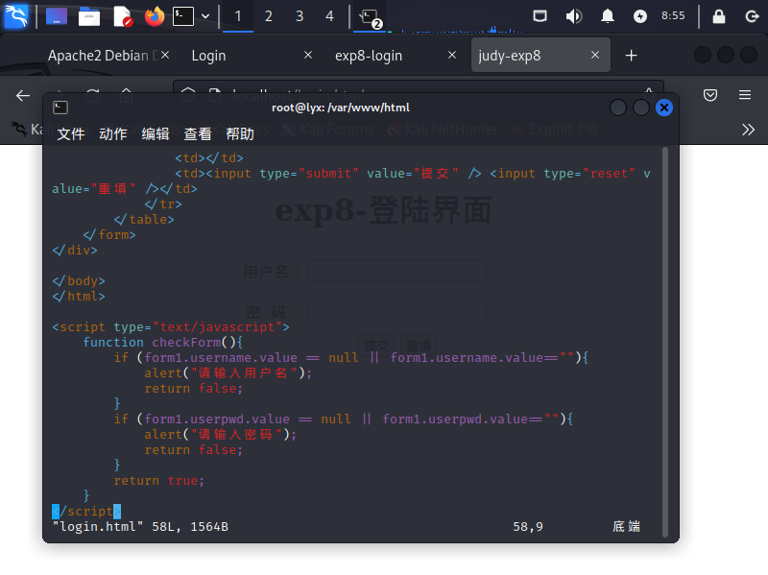Switch to workspace 2
Screen dimensions: 768x575
(269, 16)
